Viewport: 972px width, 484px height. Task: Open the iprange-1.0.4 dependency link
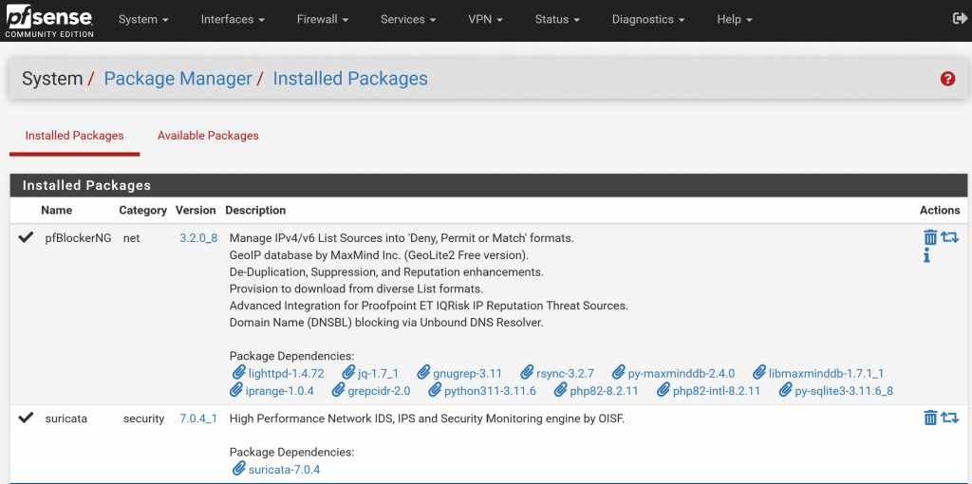[280, 391]
